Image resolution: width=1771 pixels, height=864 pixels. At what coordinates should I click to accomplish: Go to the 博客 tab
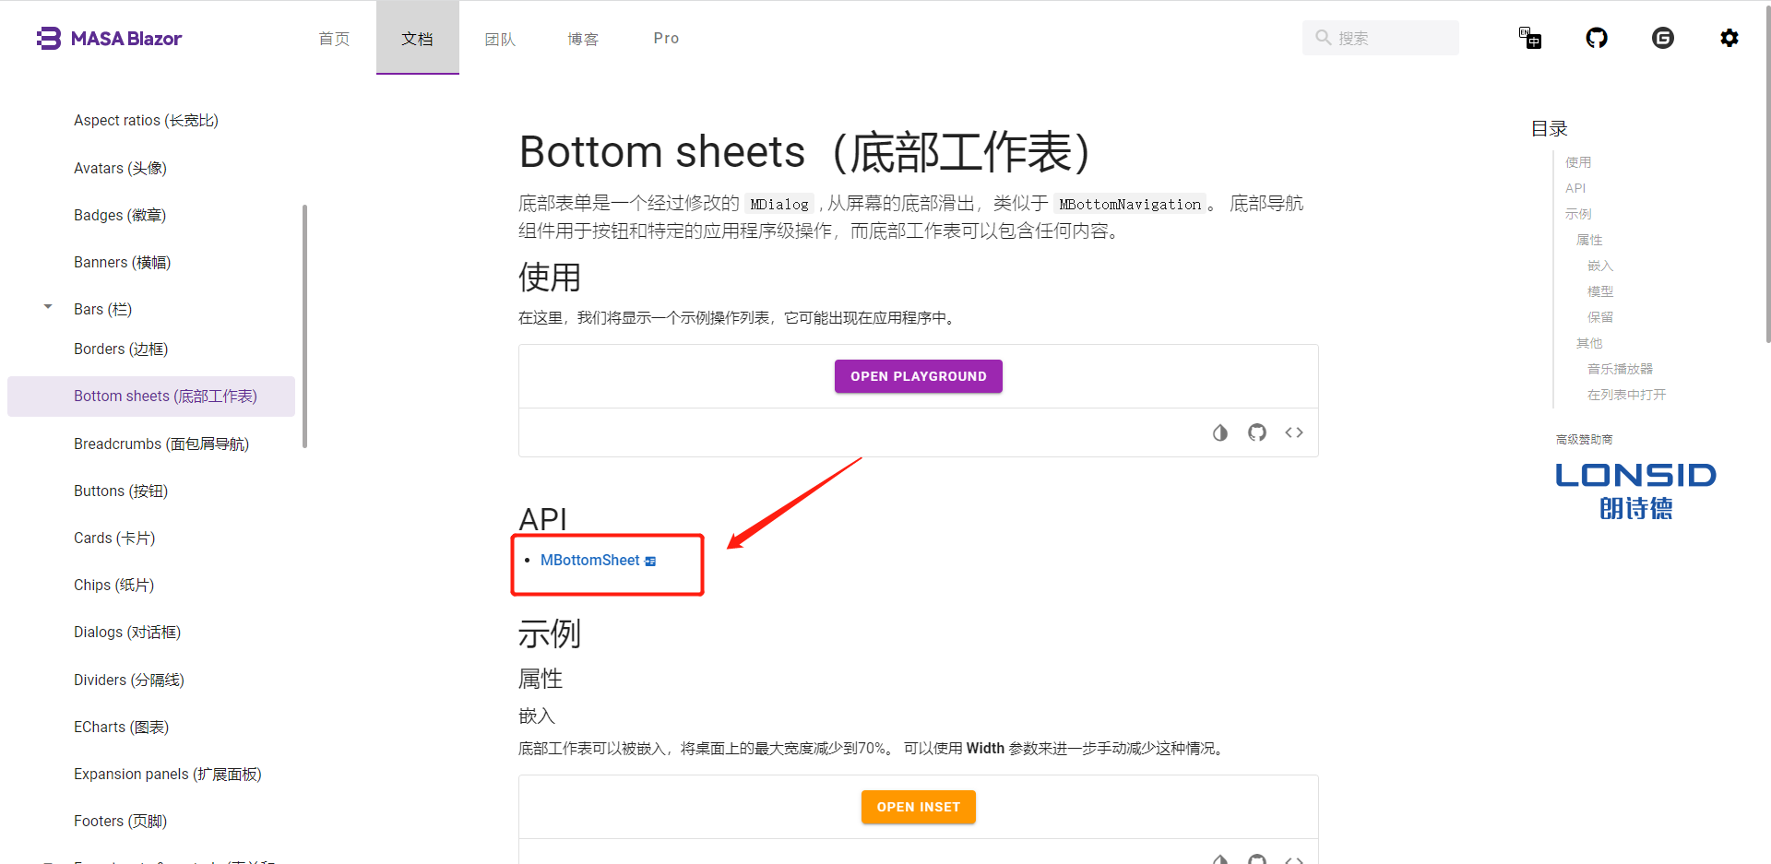[x=584, y=38]
